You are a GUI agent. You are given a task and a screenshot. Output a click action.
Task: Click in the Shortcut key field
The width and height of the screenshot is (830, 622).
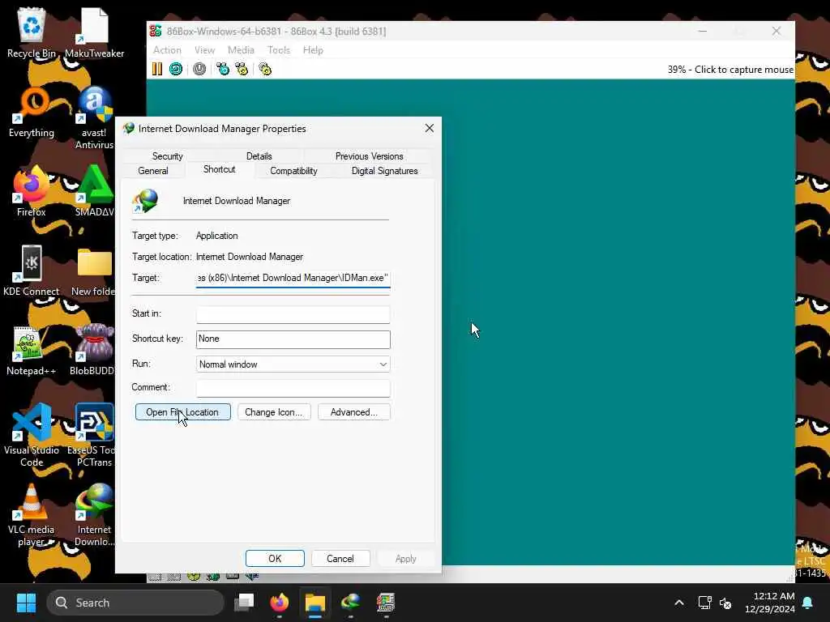(293, 339)
